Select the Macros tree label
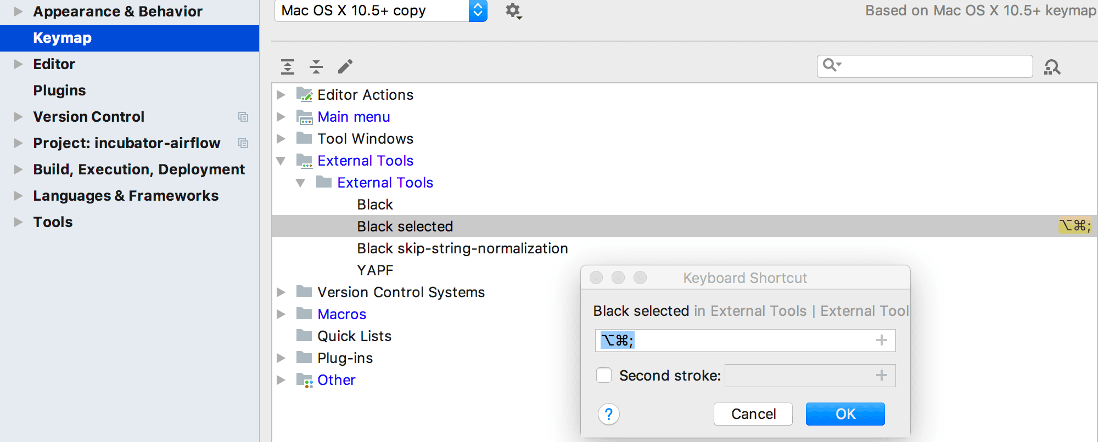The height and width of the screenshot is (442, 1098). 341,314
